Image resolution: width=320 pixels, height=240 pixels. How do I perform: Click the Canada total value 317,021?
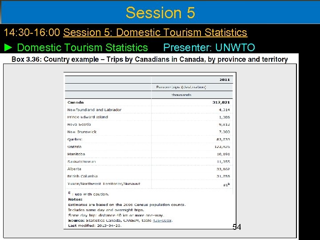tap(221, 103)
